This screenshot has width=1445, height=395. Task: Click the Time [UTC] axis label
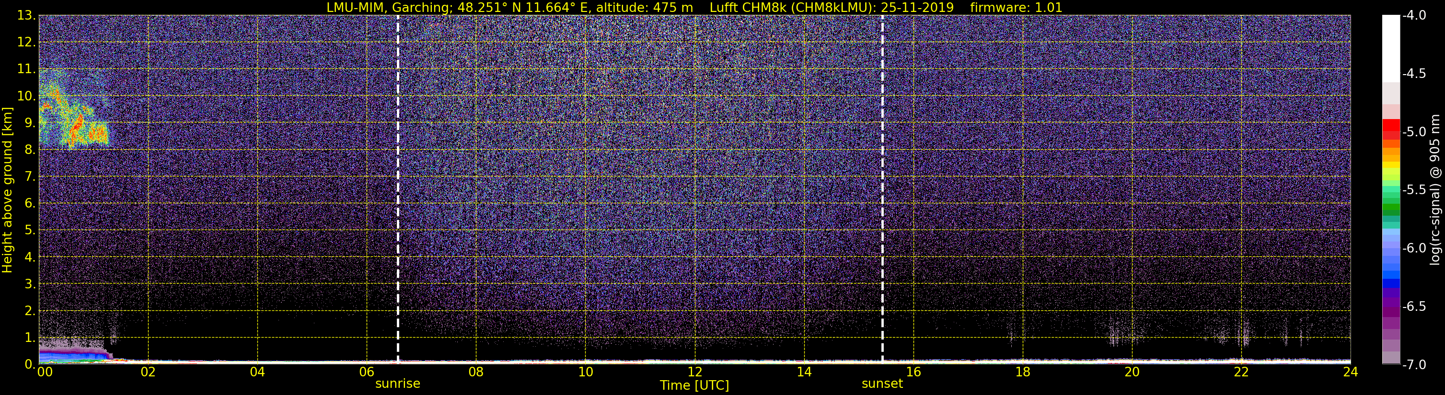pos(694,385)
